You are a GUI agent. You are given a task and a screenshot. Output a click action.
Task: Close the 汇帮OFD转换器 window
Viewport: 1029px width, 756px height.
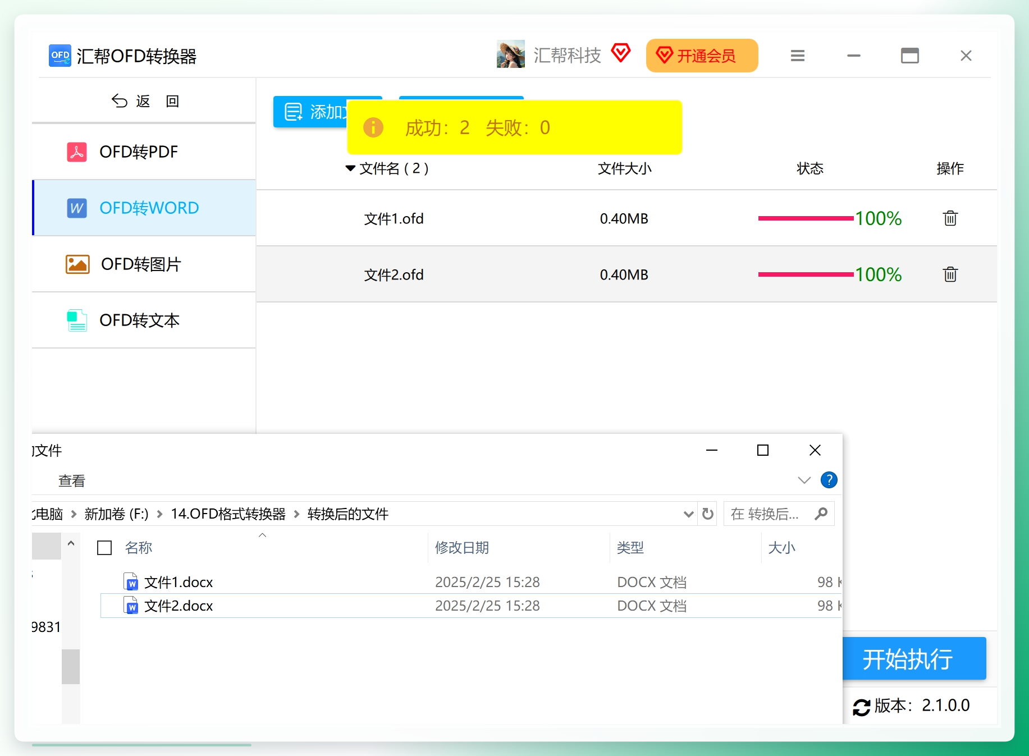(x=966, y=56)
